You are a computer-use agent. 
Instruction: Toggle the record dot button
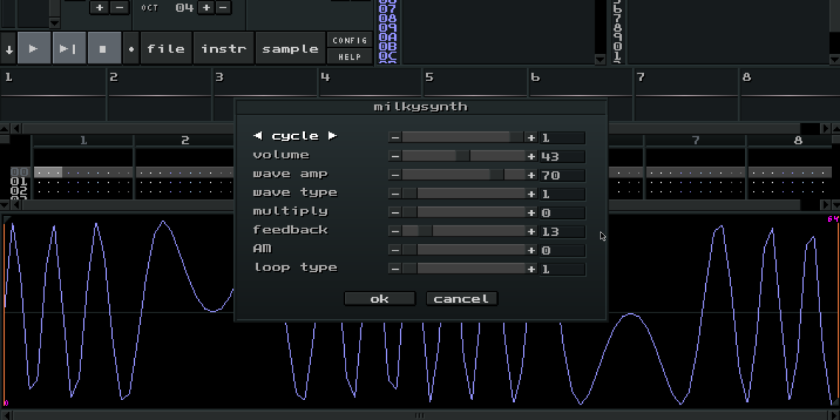(131, 48)
